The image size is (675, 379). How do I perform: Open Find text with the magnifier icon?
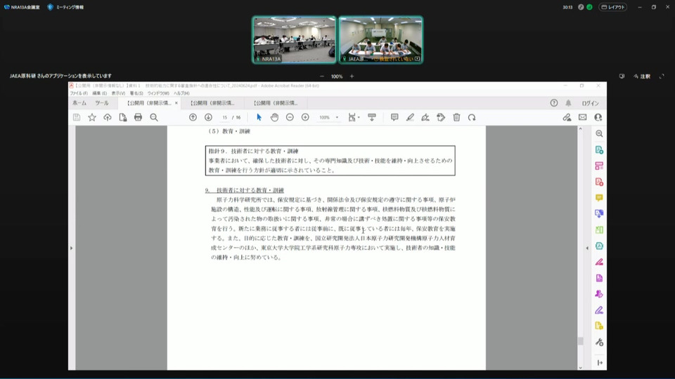click(x=154, y=117)
